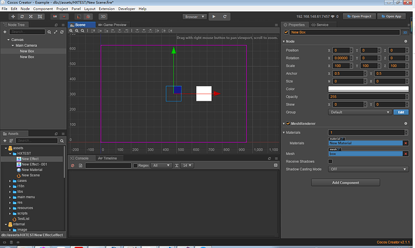Click the add node plus icon
Screen dimensions: 415x248
tap(5, 32)
